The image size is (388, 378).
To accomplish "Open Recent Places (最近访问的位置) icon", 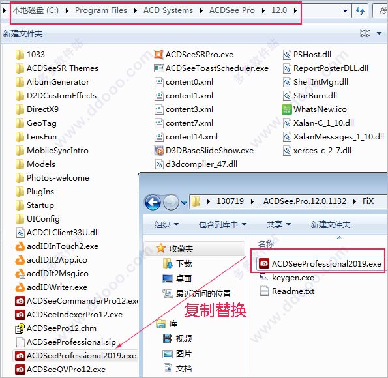I will pyautogui.click(x=168, y=293).
